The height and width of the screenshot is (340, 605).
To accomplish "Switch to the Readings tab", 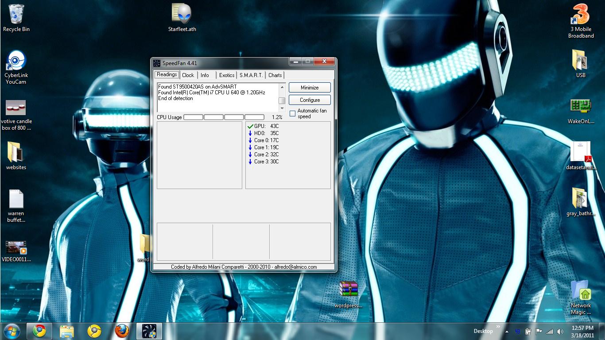I will click(167, 74).
